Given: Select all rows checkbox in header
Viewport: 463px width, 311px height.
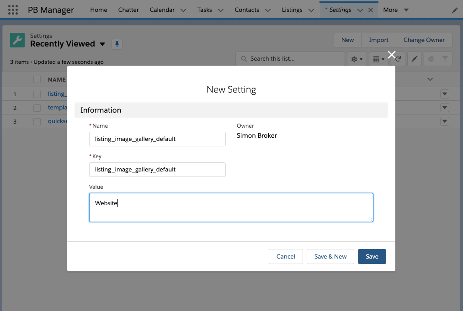Looking at the screenshot, I should pos(37,79).
